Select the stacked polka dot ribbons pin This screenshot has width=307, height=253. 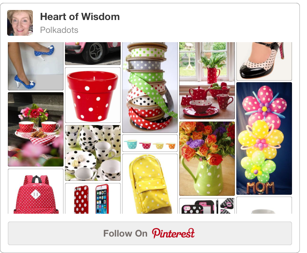coord(150,88)
